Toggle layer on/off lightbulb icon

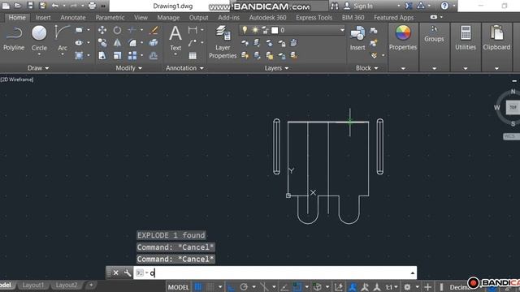click(x=245, y=30)
